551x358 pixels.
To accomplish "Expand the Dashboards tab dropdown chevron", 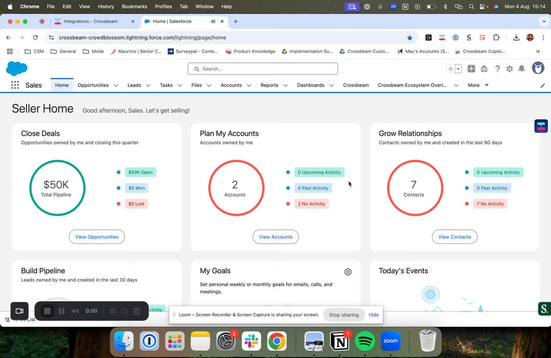I will pyautogui.click(x=331, y=86).
